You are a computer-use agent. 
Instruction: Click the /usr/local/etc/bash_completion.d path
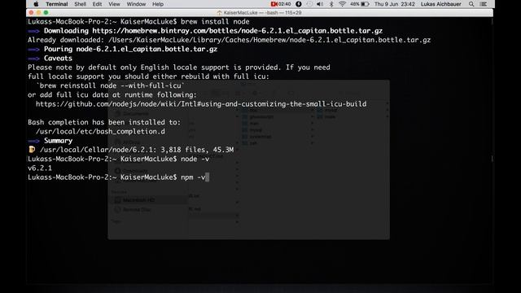click(100, 132)
